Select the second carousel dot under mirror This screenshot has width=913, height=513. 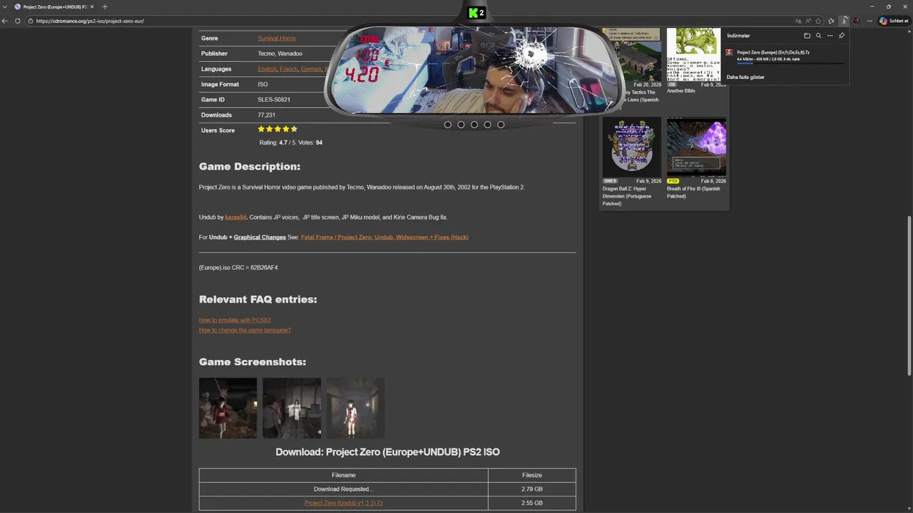click(x=461, y=125)
